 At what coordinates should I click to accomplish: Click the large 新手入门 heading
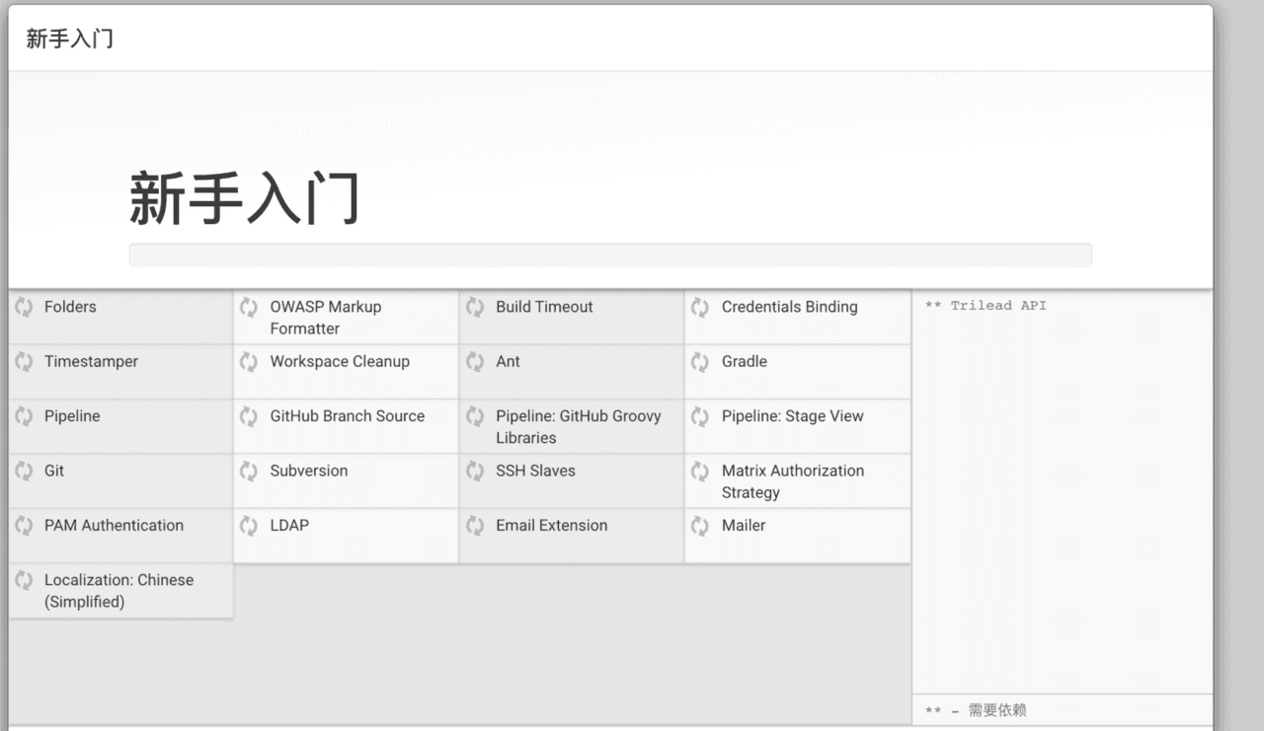[244, 197]
